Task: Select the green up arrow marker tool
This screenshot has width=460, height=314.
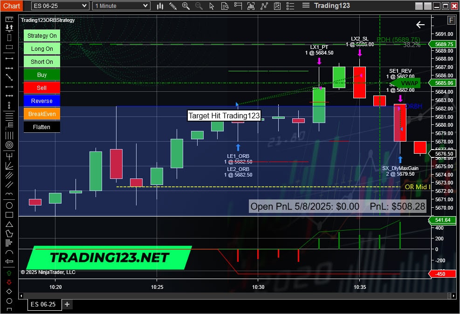Action: tap(9, 273)
